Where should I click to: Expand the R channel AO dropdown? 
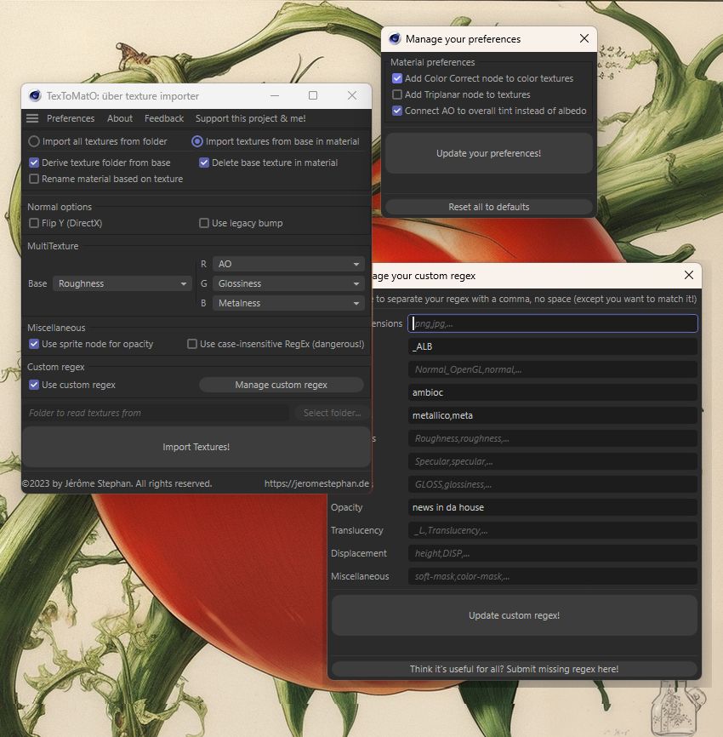288,264
